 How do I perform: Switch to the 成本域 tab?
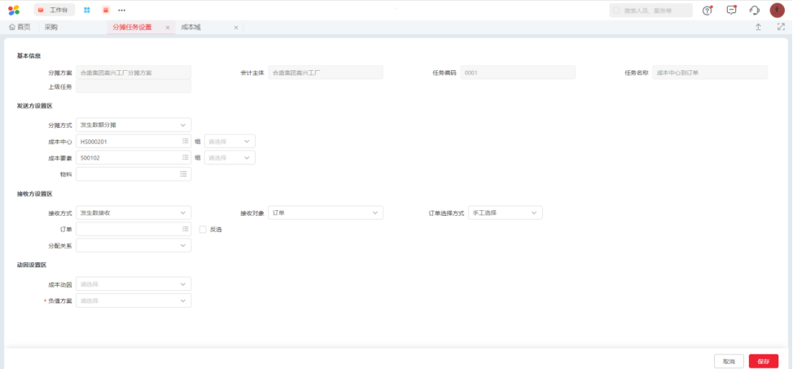191,28
